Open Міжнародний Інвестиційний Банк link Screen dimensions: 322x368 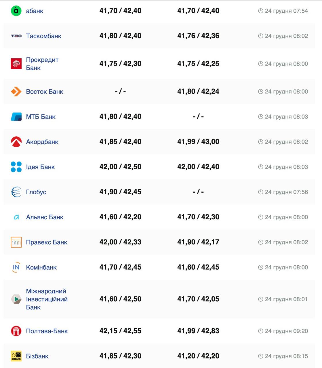tap(47, 299)
